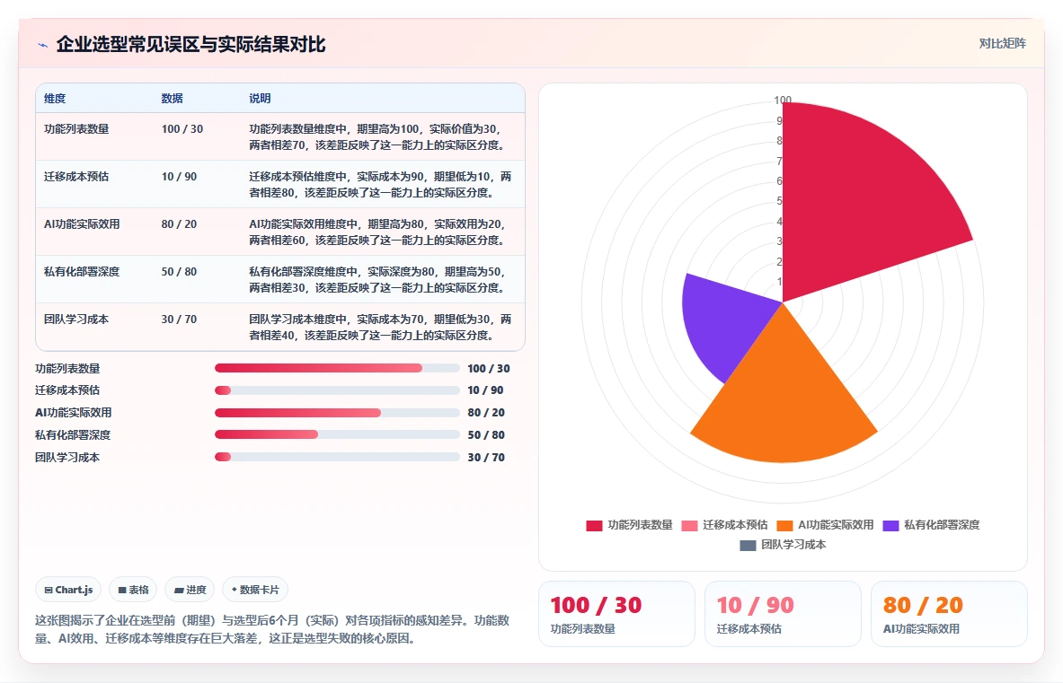Image resolution: width=1063 pixels, height=683 pixels.
Task: Click the description text for 团队学习成本 row
Action: (x=380, y=327)
